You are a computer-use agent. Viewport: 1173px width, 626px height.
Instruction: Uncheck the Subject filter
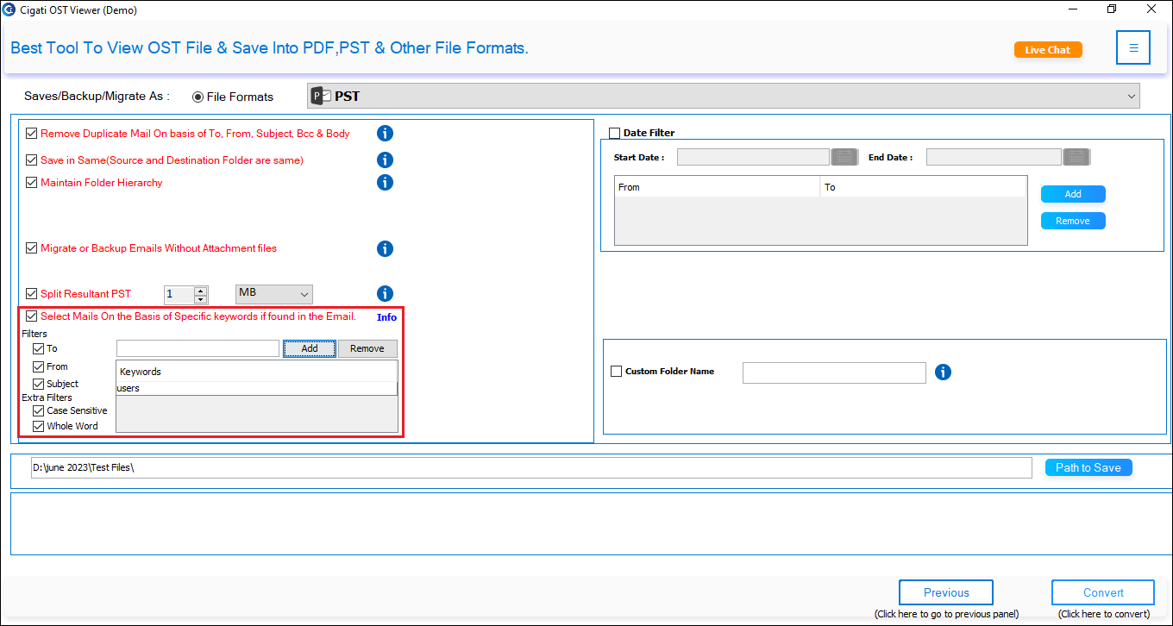coord(38,385)
